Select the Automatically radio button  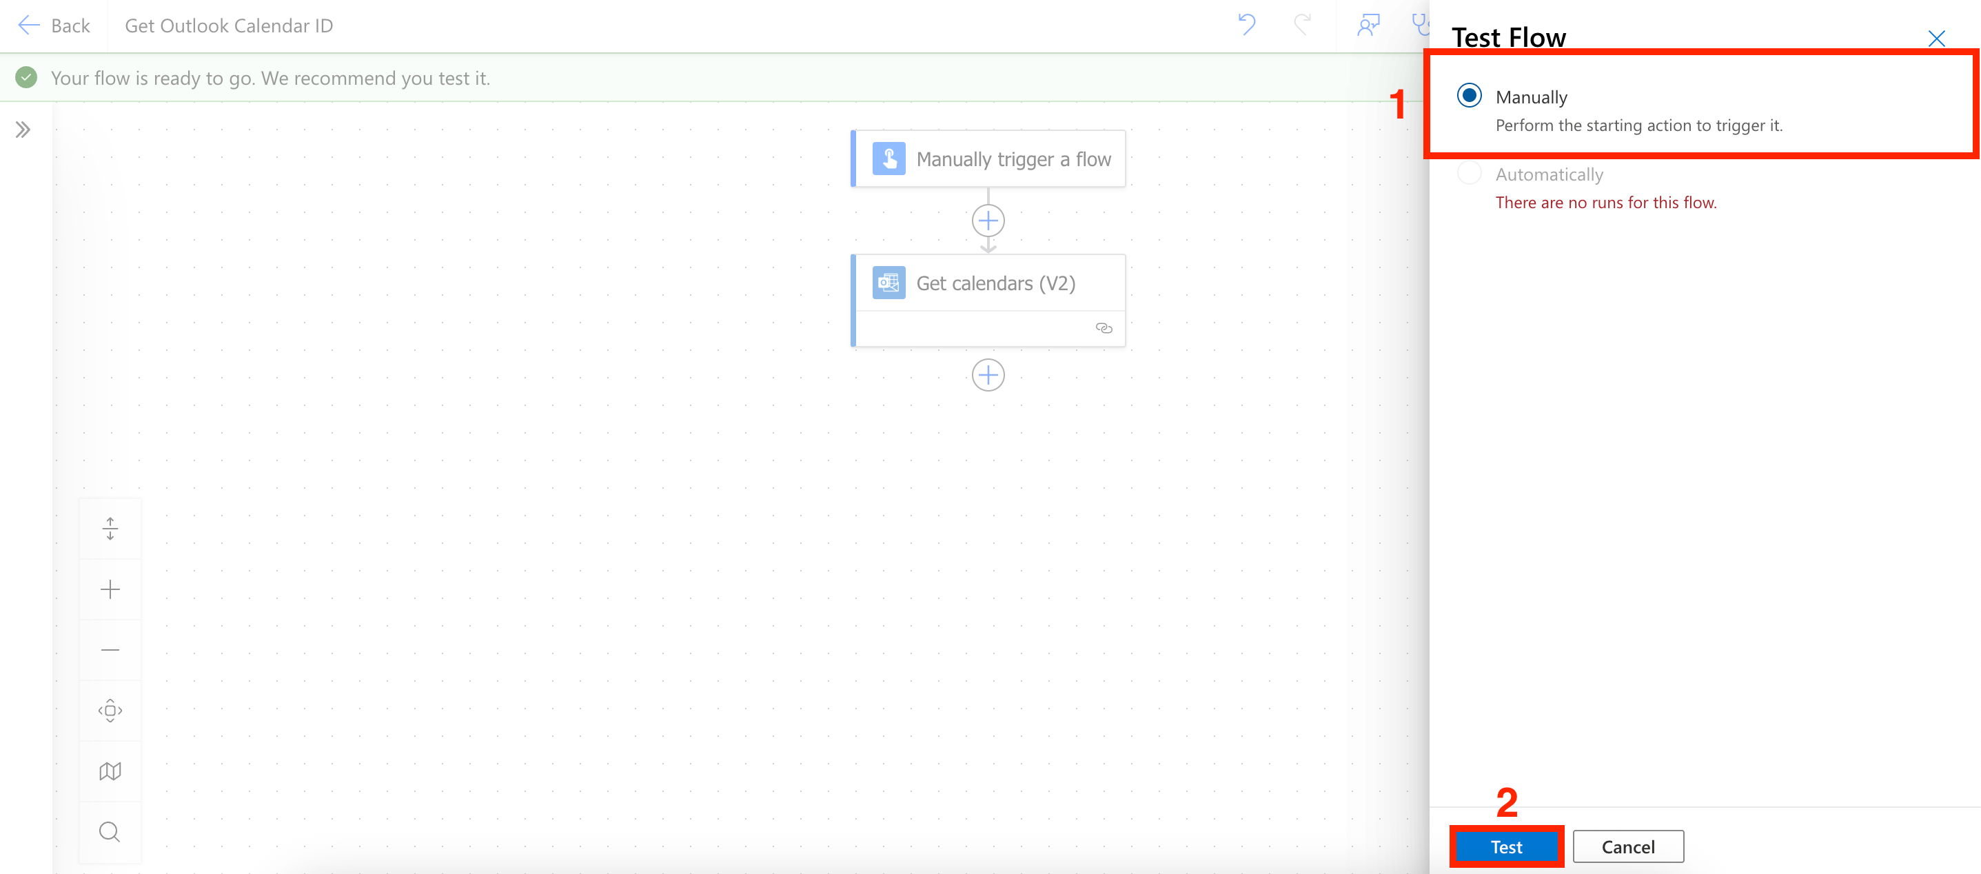tap(1469, 174)
